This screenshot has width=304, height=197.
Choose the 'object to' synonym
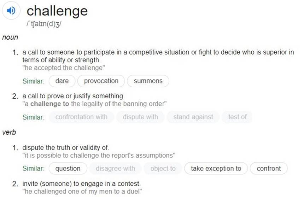pyautogui.click(x=163, y=168)
